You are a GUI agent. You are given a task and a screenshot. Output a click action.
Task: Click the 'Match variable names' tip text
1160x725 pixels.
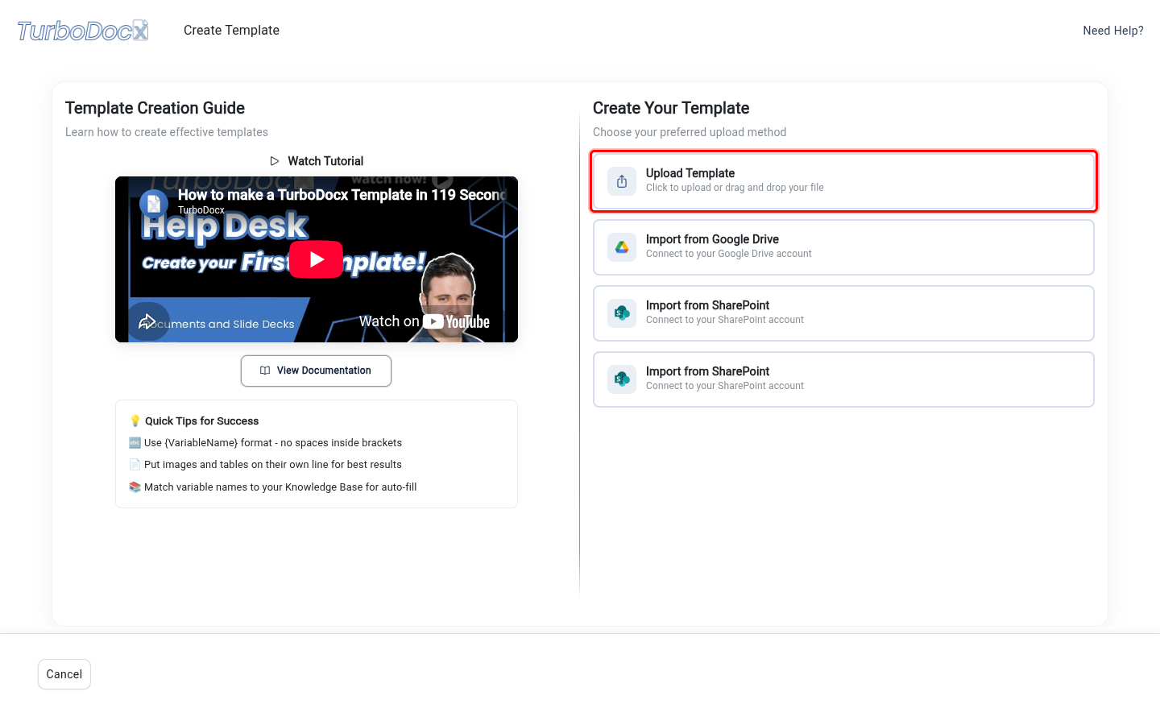(280, 487)
